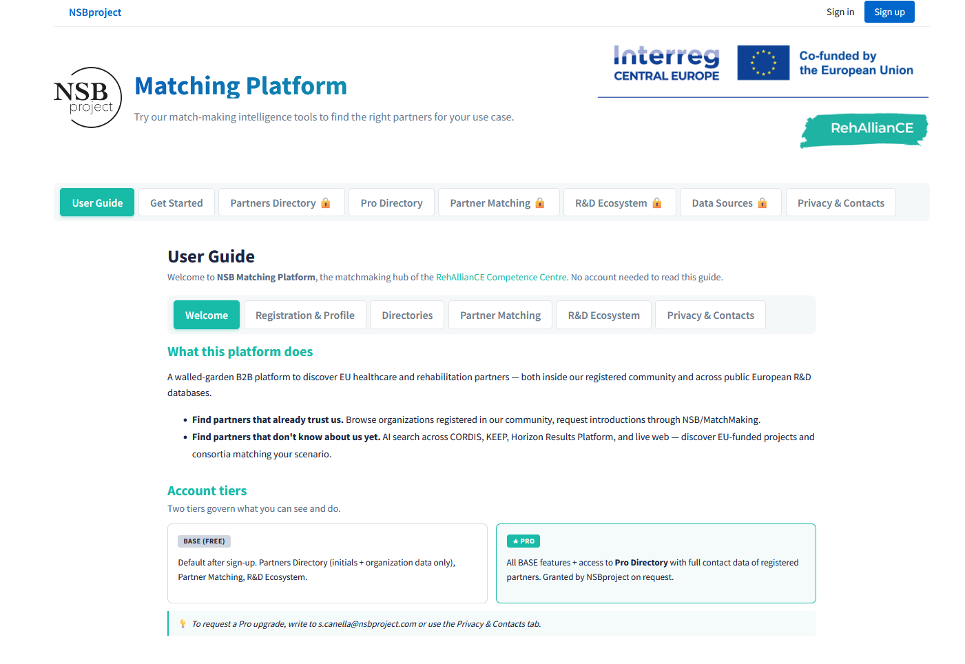Select the Welcome guide sub-tab
965x664 pixels.
[x=207, y=315]
